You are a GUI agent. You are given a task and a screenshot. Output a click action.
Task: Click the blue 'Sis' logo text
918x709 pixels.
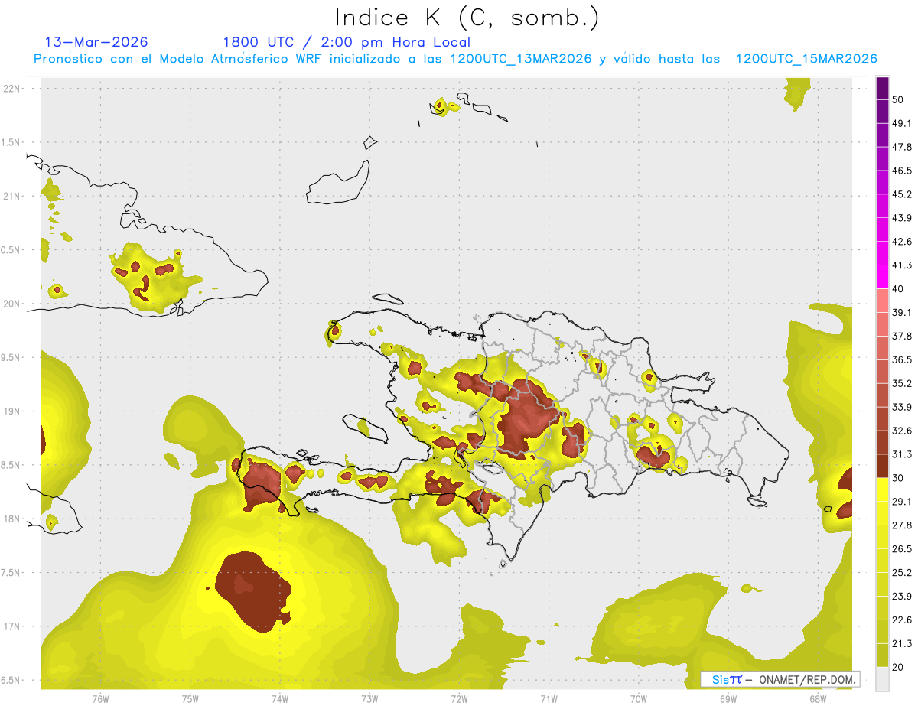pyautogui.click(x=720, y=679)
